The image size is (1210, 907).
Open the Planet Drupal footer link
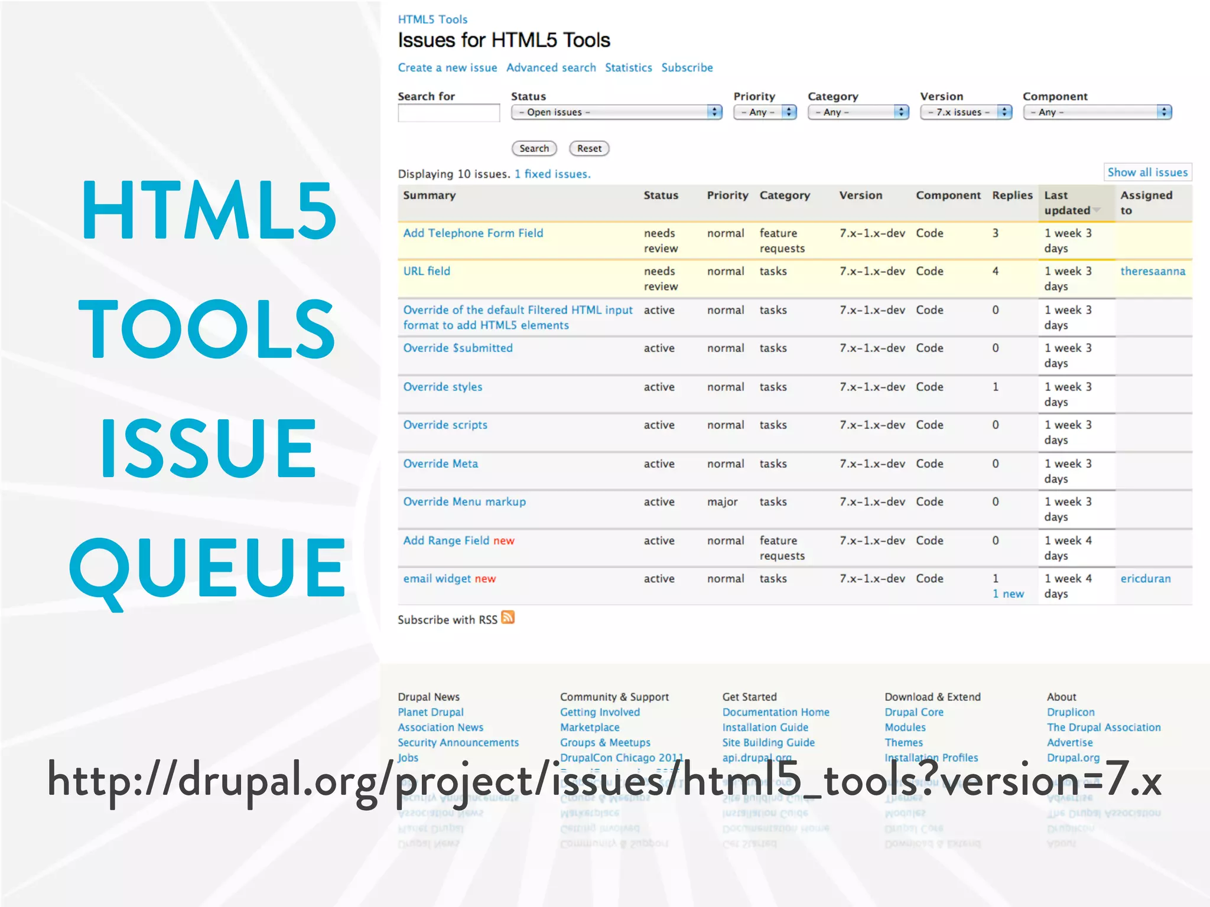click(431, 713)
